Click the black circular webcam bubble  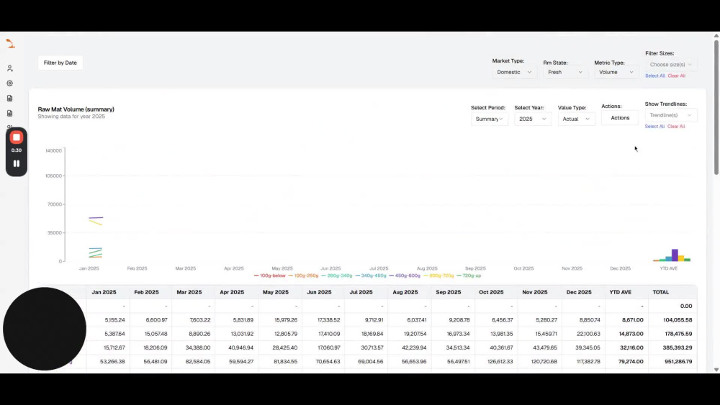45,329
